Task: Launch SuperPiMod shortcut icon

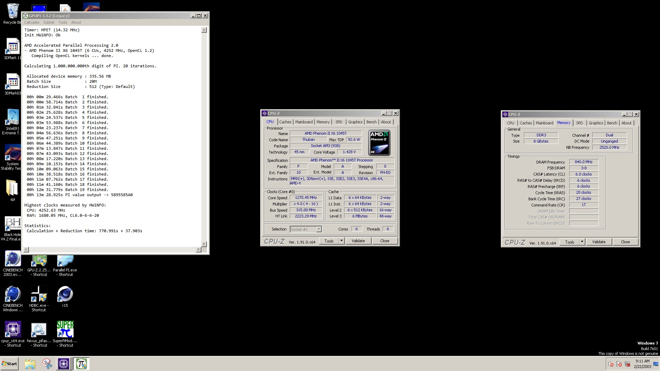Action: 65,334
